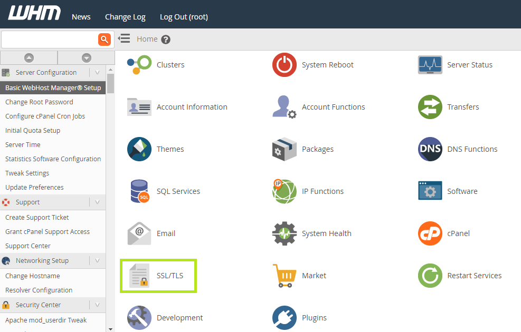This screenshot has width=521, height=332.
Task: Click the WHM logo
Action: click(34, 13)
